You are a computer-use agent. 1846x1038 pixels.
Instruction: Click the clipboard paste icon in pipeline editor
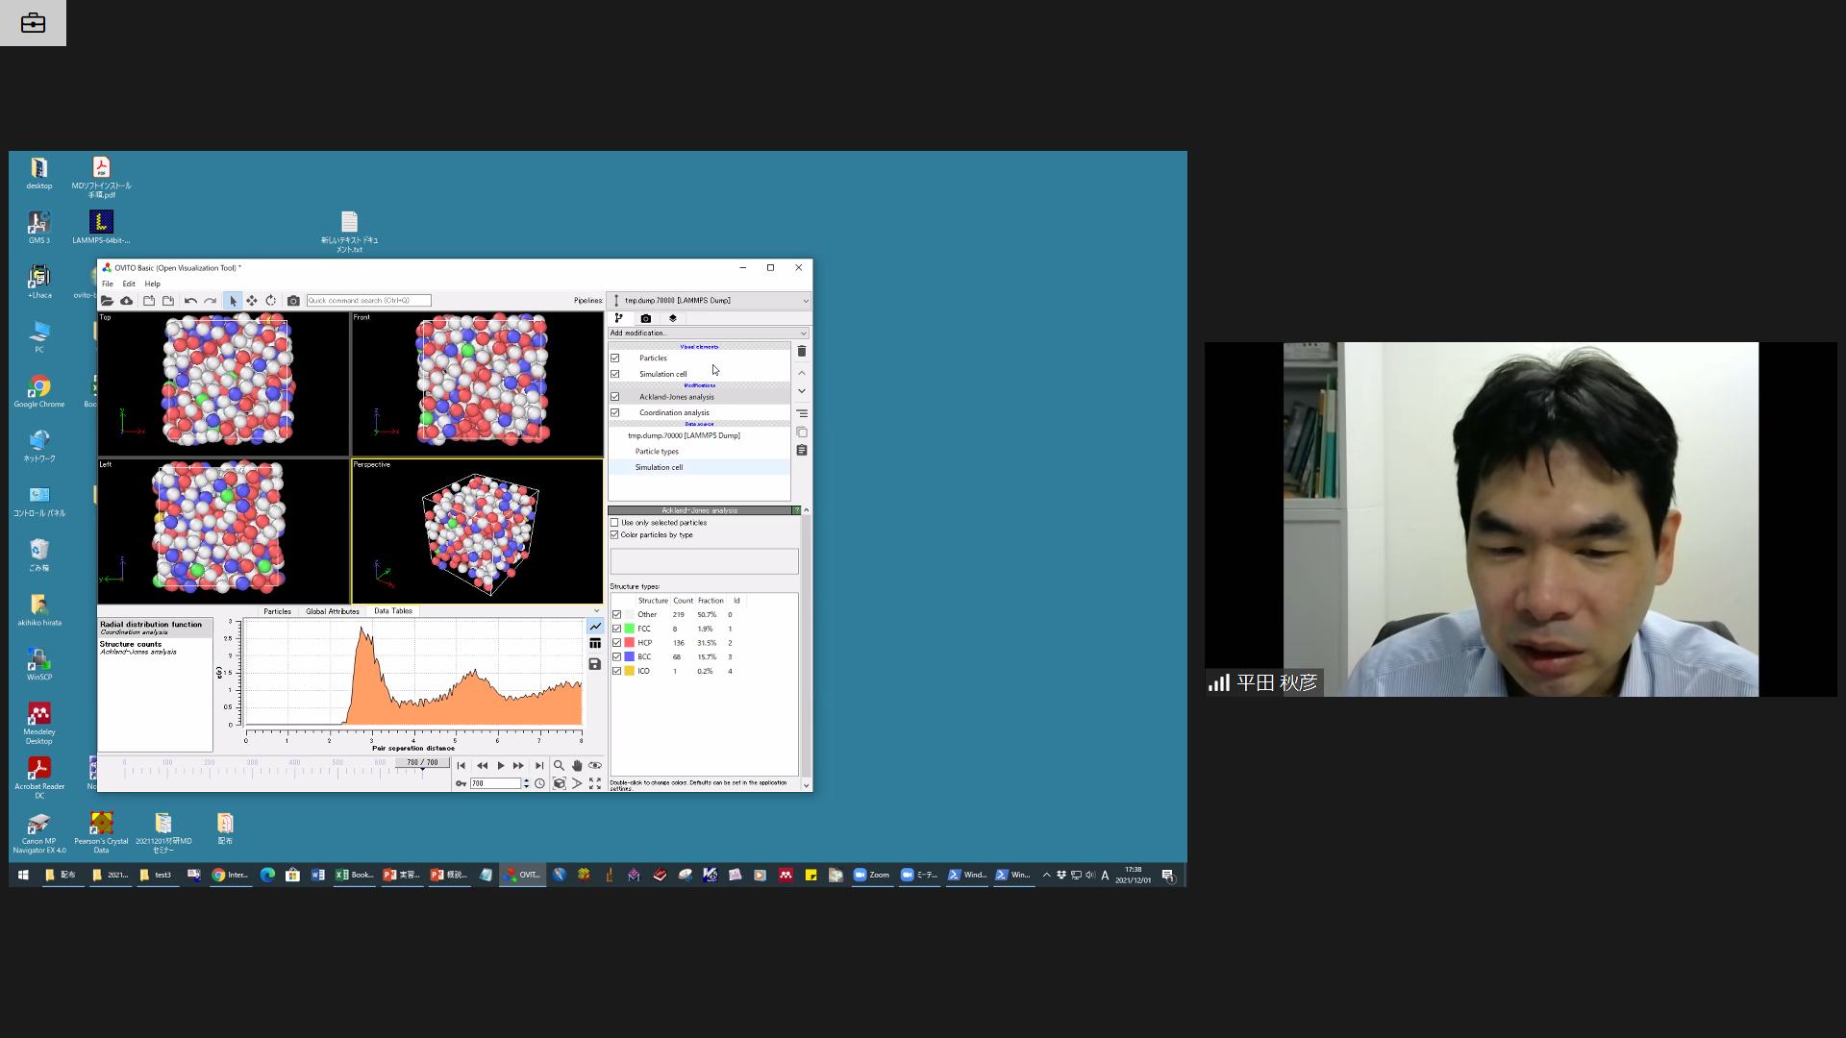[x=802, y=450]
